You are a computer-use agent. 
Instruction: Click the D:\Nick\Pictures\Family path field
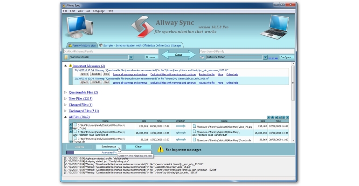tap(111, 52)
